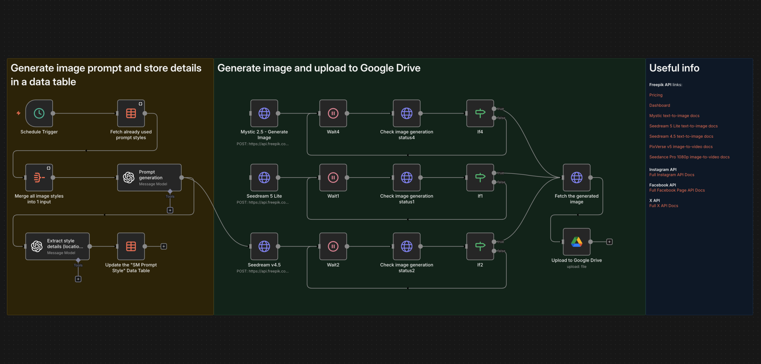Open the Pricing link
This screenshot has height=364, width=761.
[656, 95]
